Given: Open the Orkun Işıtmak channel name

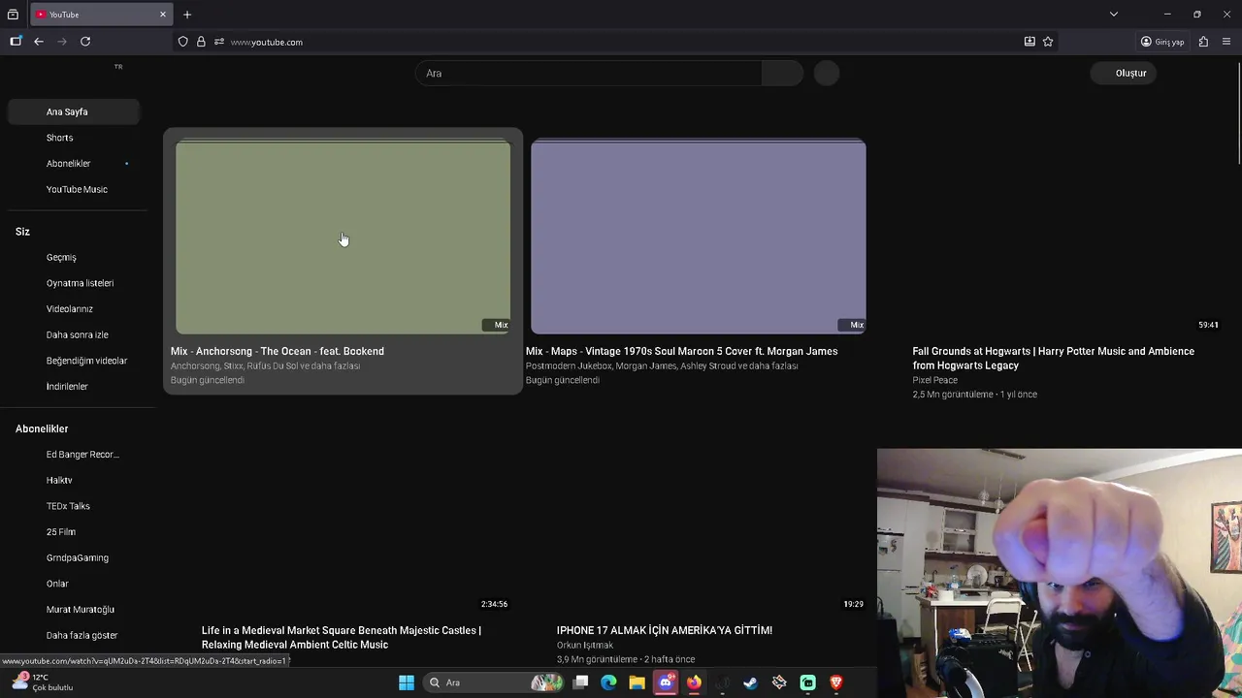Looking at the screenshot, I should [x=585, y=645].
